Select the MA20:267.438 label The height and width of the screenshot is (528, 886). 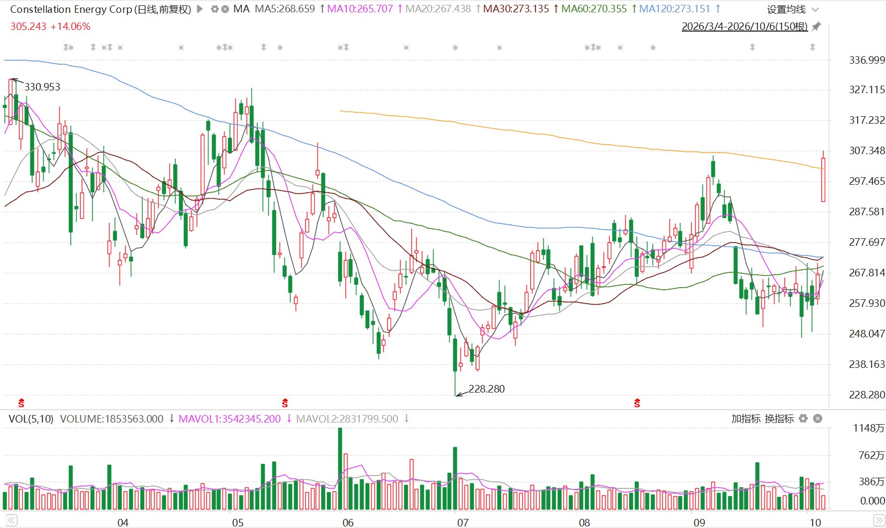coord(438,9)
